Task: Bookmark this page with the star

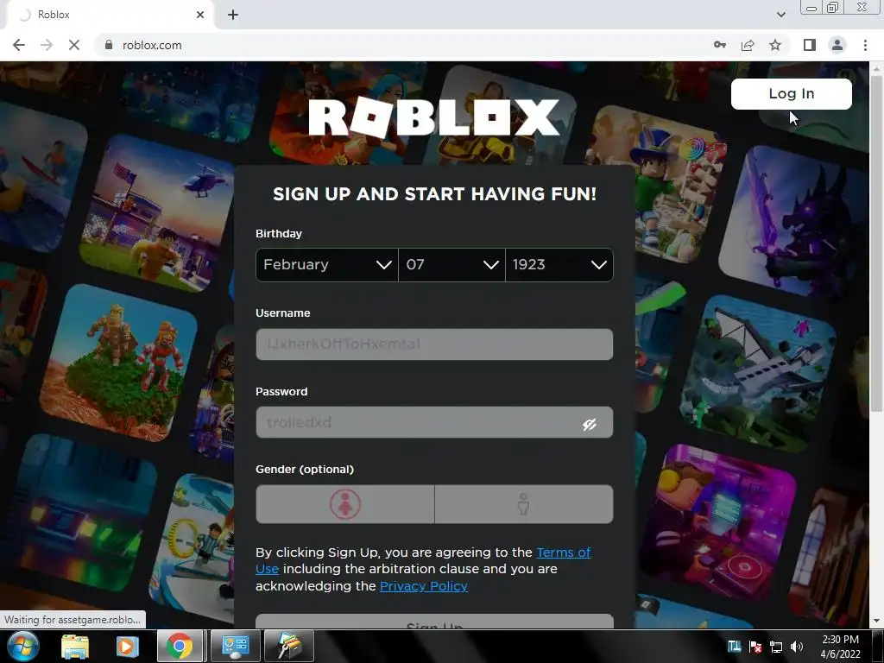Action: coord(775,45)
